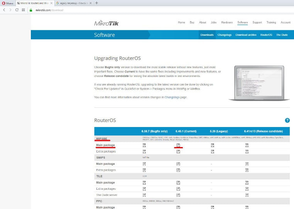Download The Dude server 6.40.1 Current
This screenshot has width=294, height=209.
(x=178, y=195)
